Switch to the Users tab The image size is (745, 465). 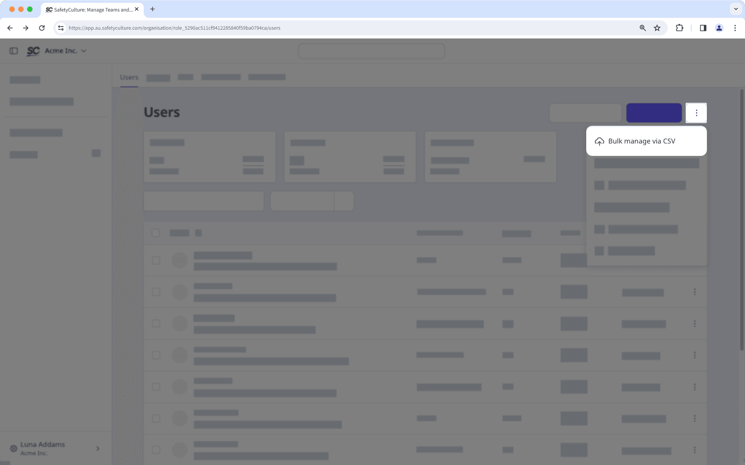click(129, 77)
